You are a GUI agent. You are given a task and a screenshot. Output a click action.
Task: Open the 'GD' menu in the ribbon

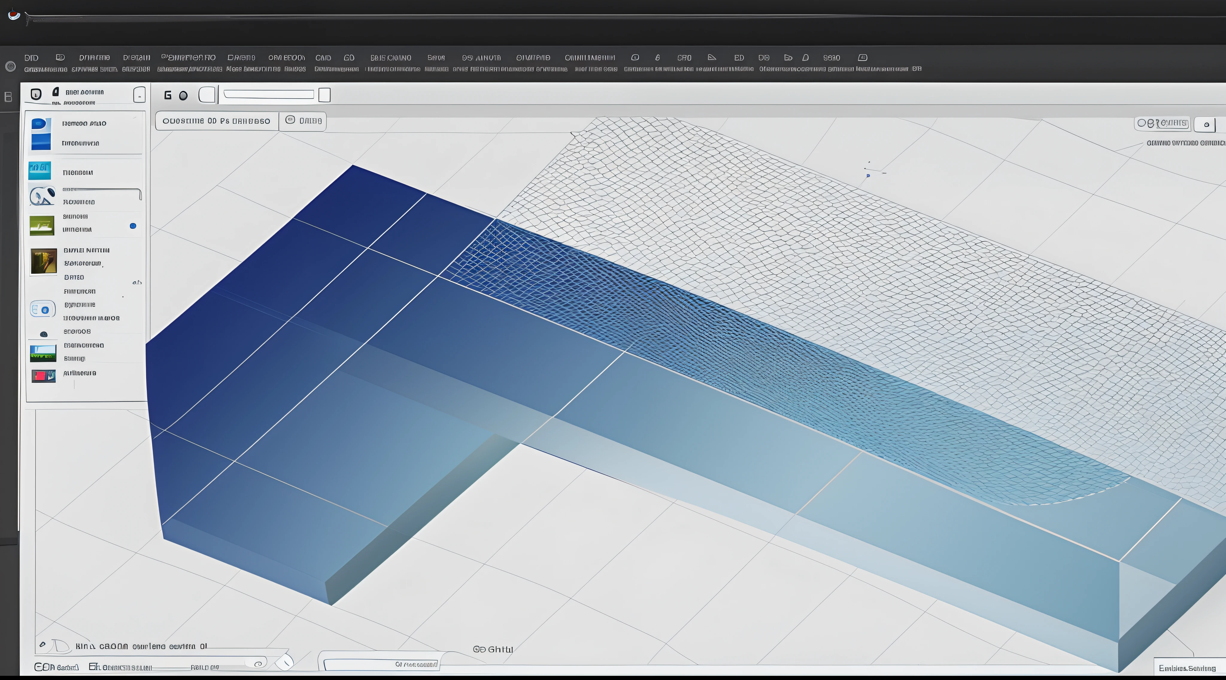pos(349,57)
